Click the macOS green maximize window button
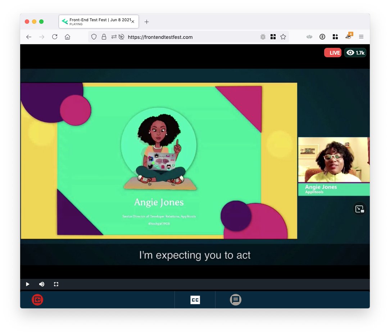 point(41,22)
